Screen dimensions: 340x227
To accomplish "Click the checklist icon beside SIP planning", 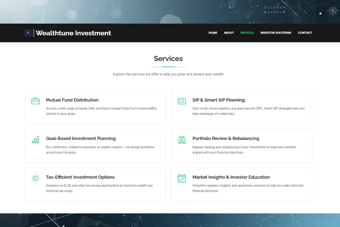I will (182, 101).
